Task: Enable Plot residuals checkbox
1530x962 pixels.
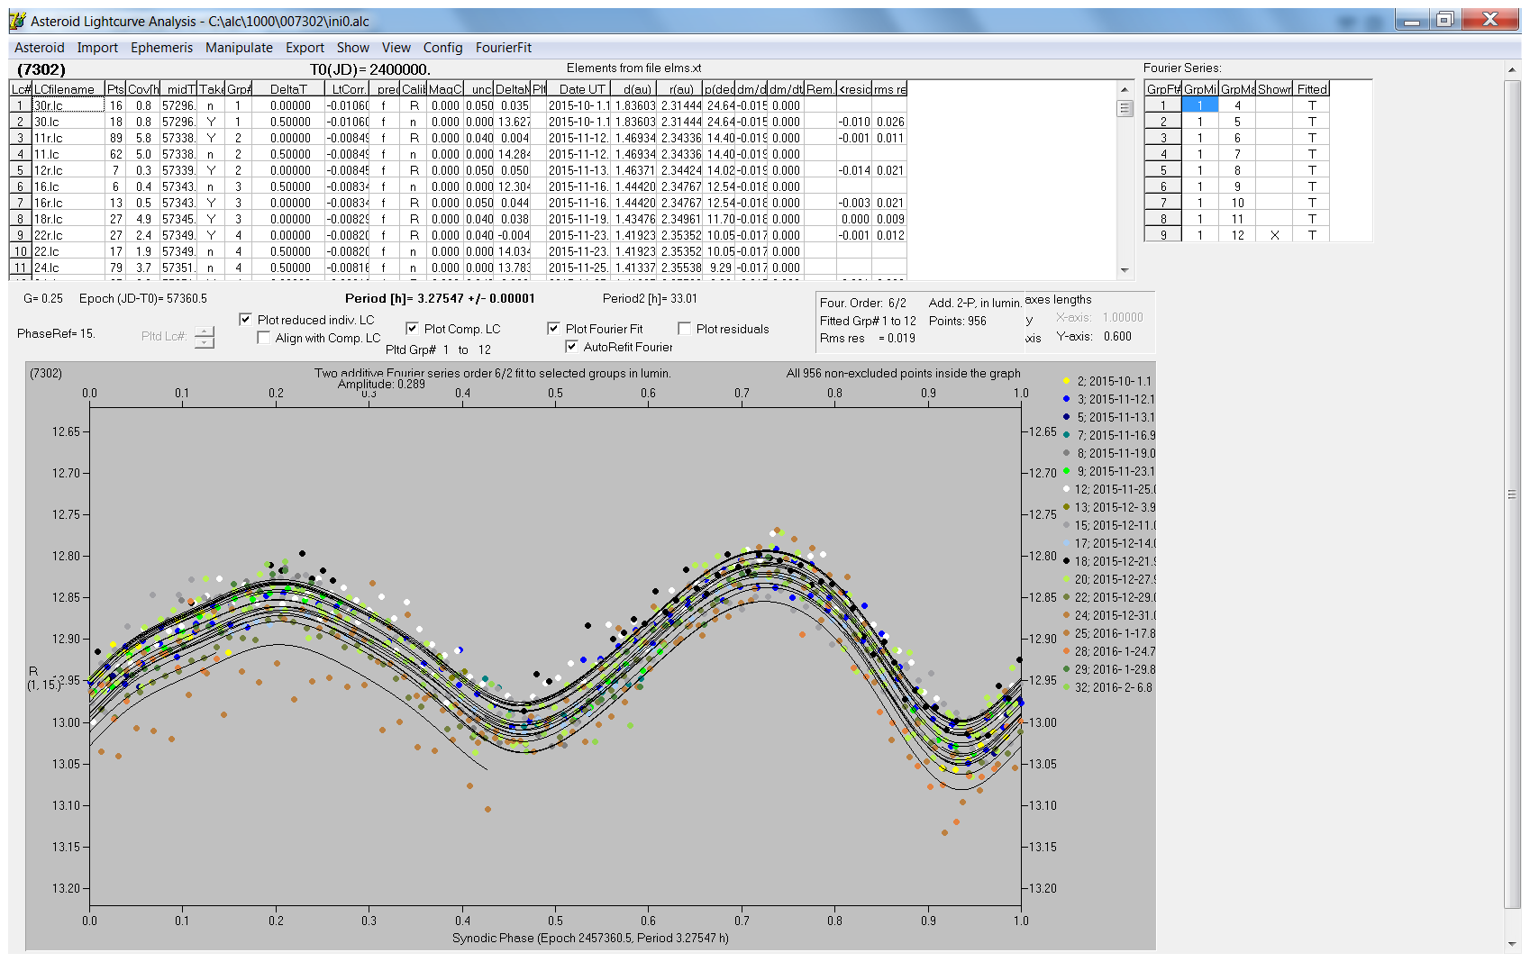Action: coord(684,329)
